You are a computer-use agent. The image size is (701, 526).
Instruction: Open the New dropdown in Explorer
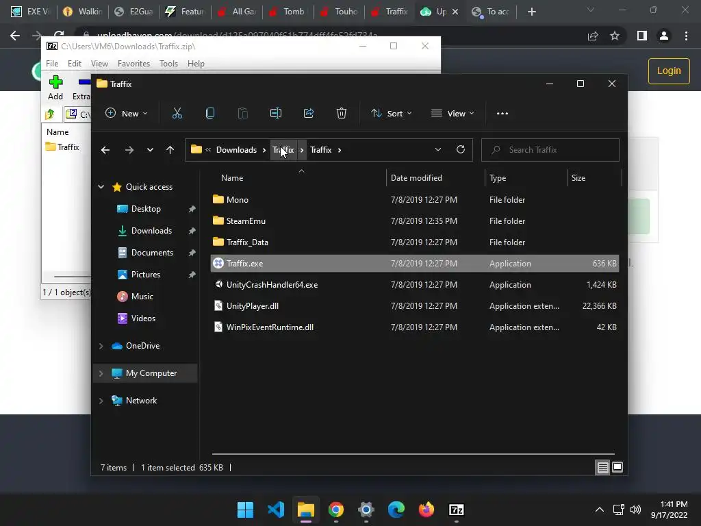126,114
